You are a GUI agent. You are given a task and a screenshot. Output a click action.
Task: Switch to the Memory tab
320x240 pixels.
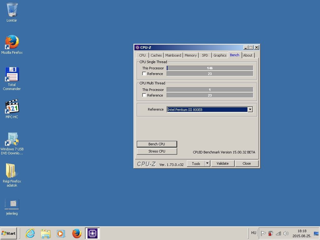[x=191, y=55]
